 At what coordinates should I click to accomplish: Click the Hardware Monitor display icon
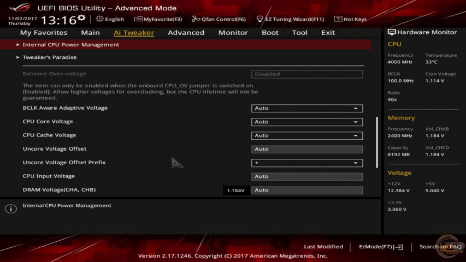391,32
